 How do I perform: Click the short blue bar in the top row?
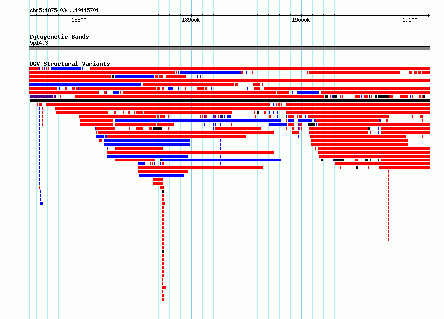(x=66, y=68)
